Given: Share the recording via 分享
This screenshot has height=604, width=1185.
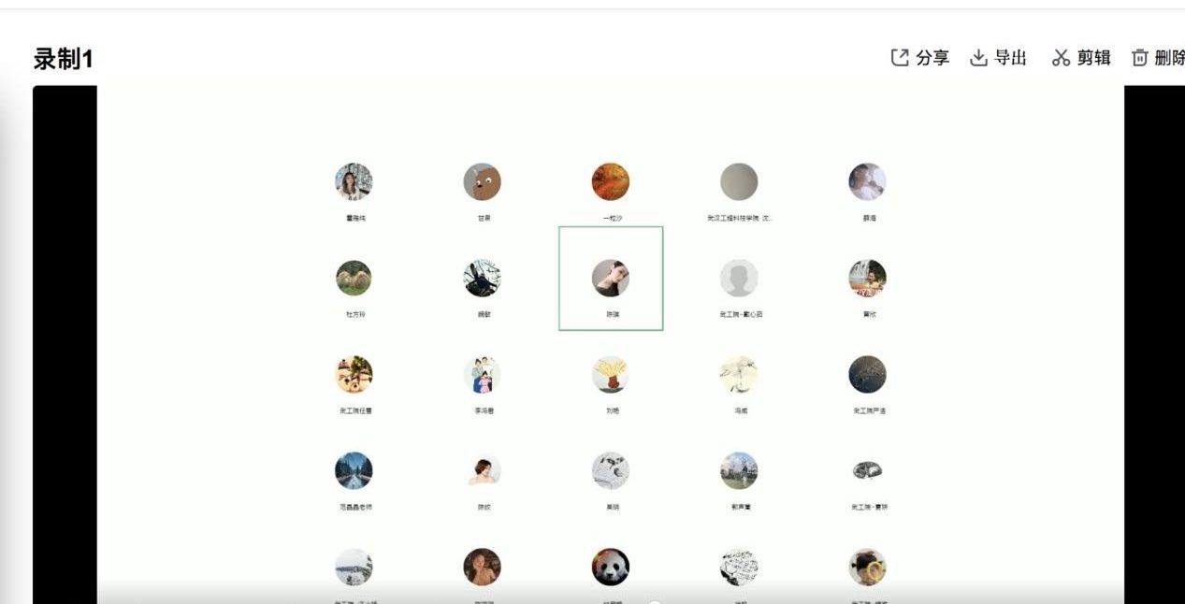Looking at the screenshot, I should [919, 58].
